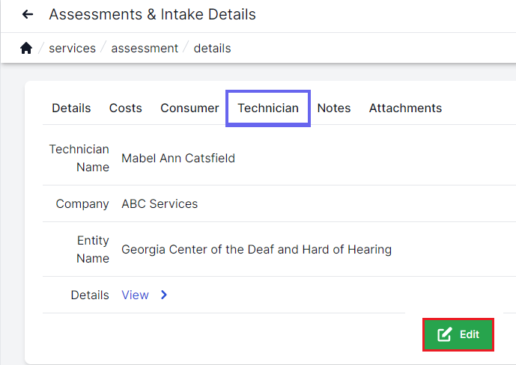Open the assessment breadcrumb
516x365 pixels.
(x=145, y=49)
